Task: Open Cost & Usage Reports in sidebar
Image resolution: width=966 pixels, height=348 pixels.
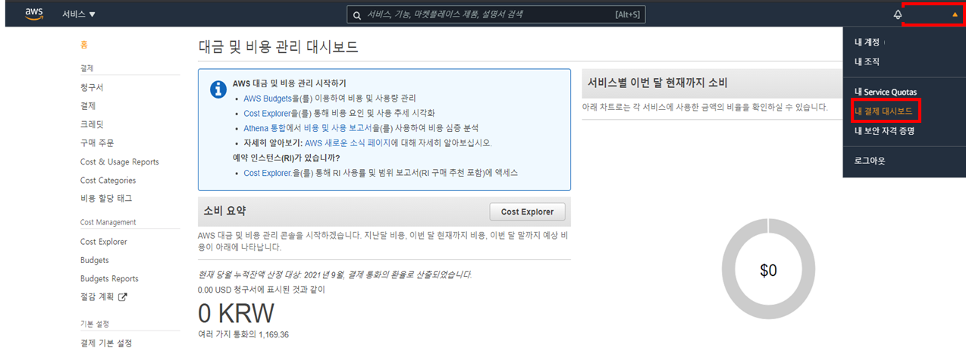Action: [120, 161]
